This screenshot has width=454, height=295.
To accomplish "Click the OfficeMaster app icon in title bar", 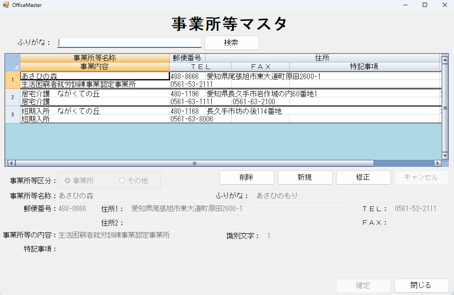I will pos(6,5).
